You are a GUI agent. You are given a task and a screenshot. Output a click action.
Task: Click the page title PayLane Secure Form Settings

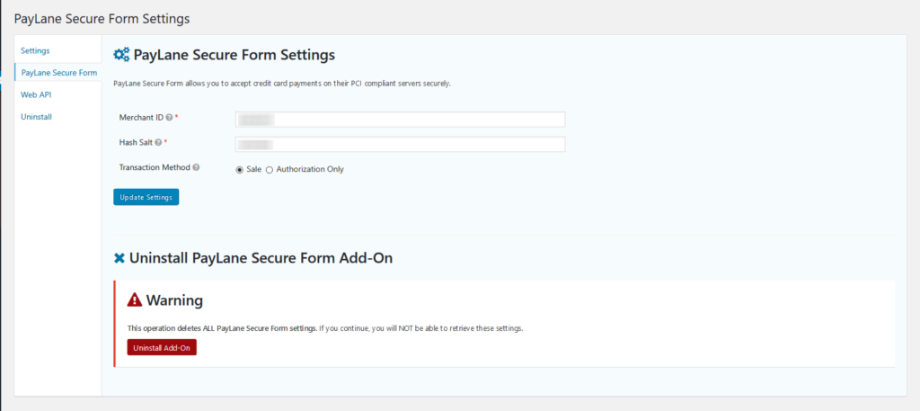(102, 19)
